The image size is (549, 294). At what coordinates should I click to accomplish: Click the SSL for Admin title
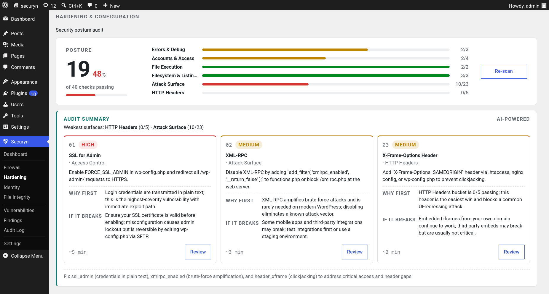tap(85, 156)
